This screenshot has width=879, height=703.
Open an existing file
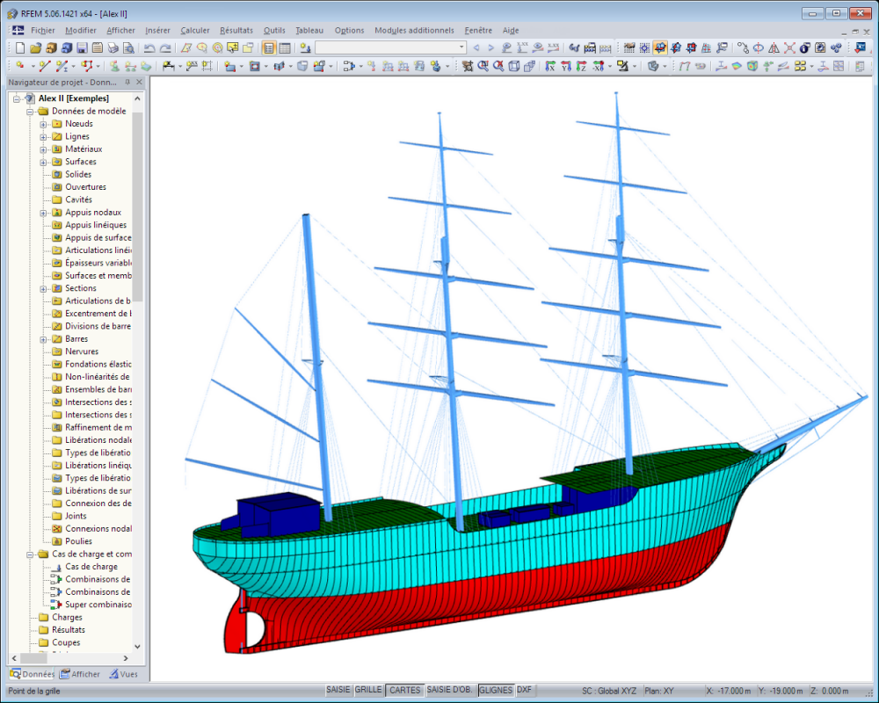click(x=35, y=48)
